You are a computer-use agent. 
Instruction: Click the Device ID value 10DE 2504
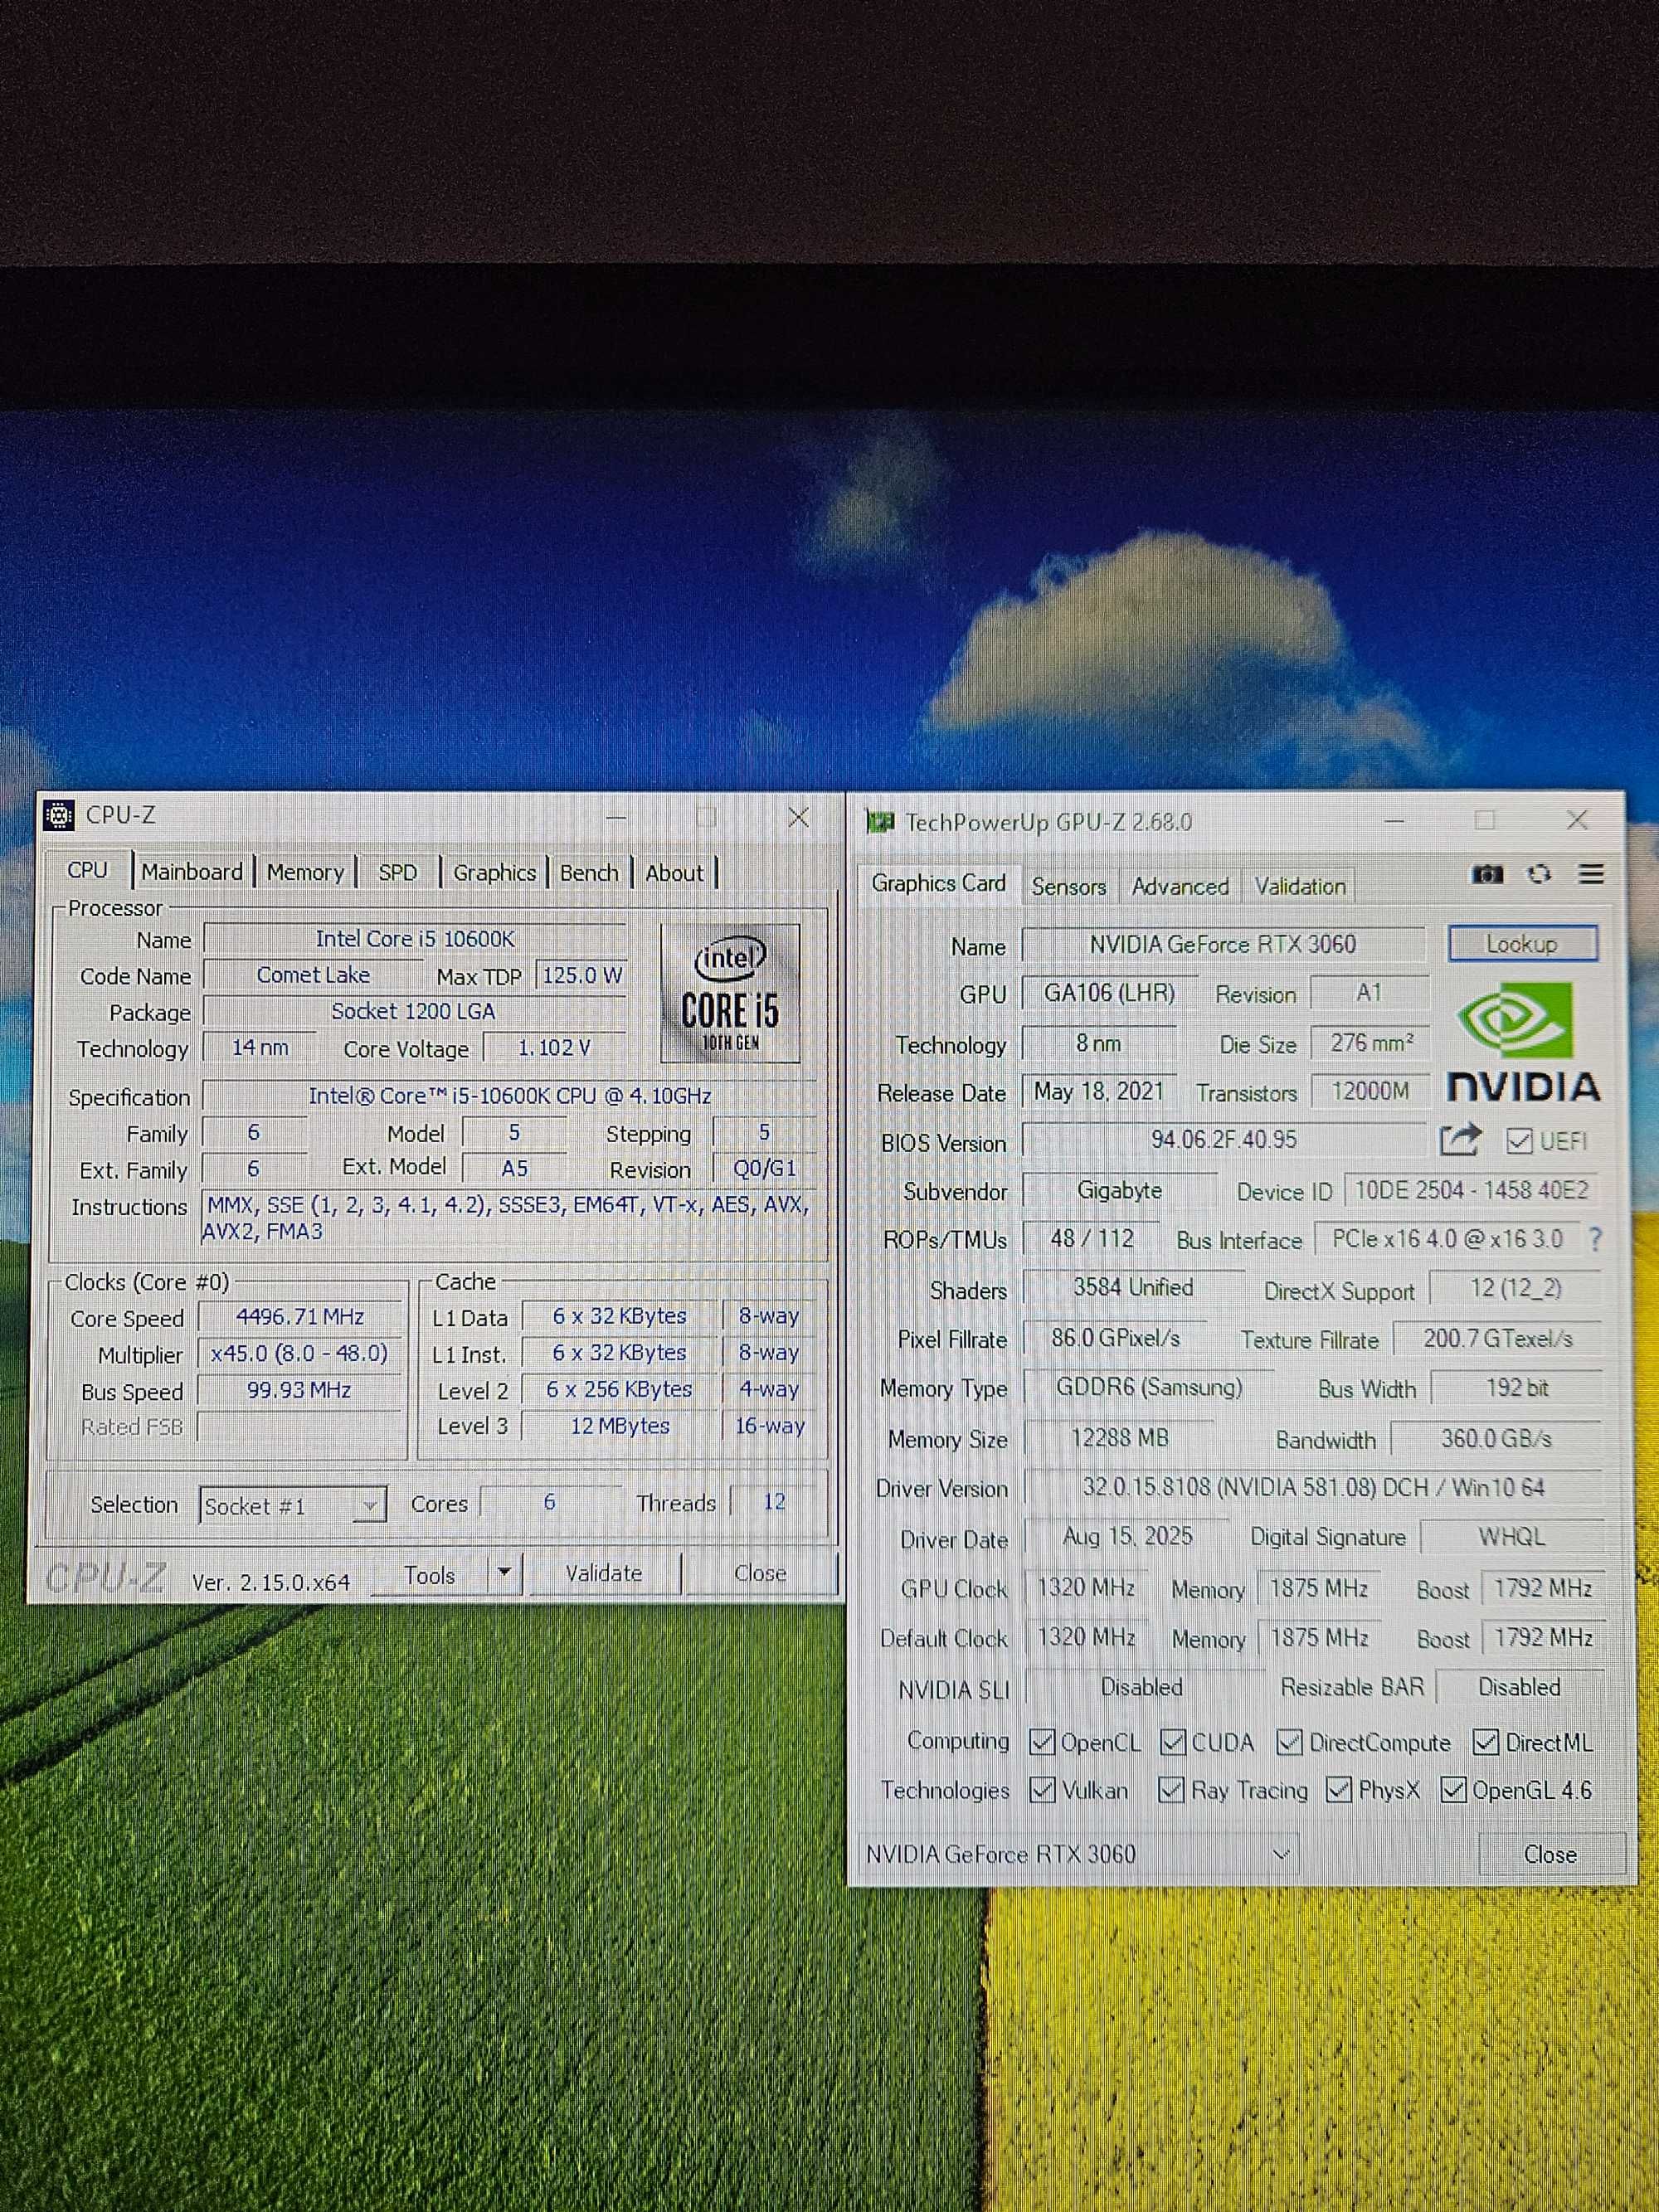coord(1472,1190)
